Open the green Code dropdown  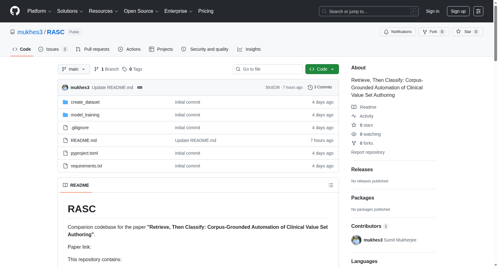[x=322, y=69]
